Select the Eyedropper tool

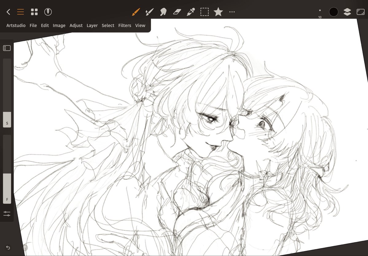pyautogui.click(x=191, y=12)
